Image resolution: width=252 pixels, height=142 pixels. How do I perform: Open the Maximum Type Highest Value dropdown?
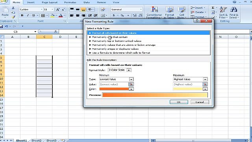click(205, 79)
